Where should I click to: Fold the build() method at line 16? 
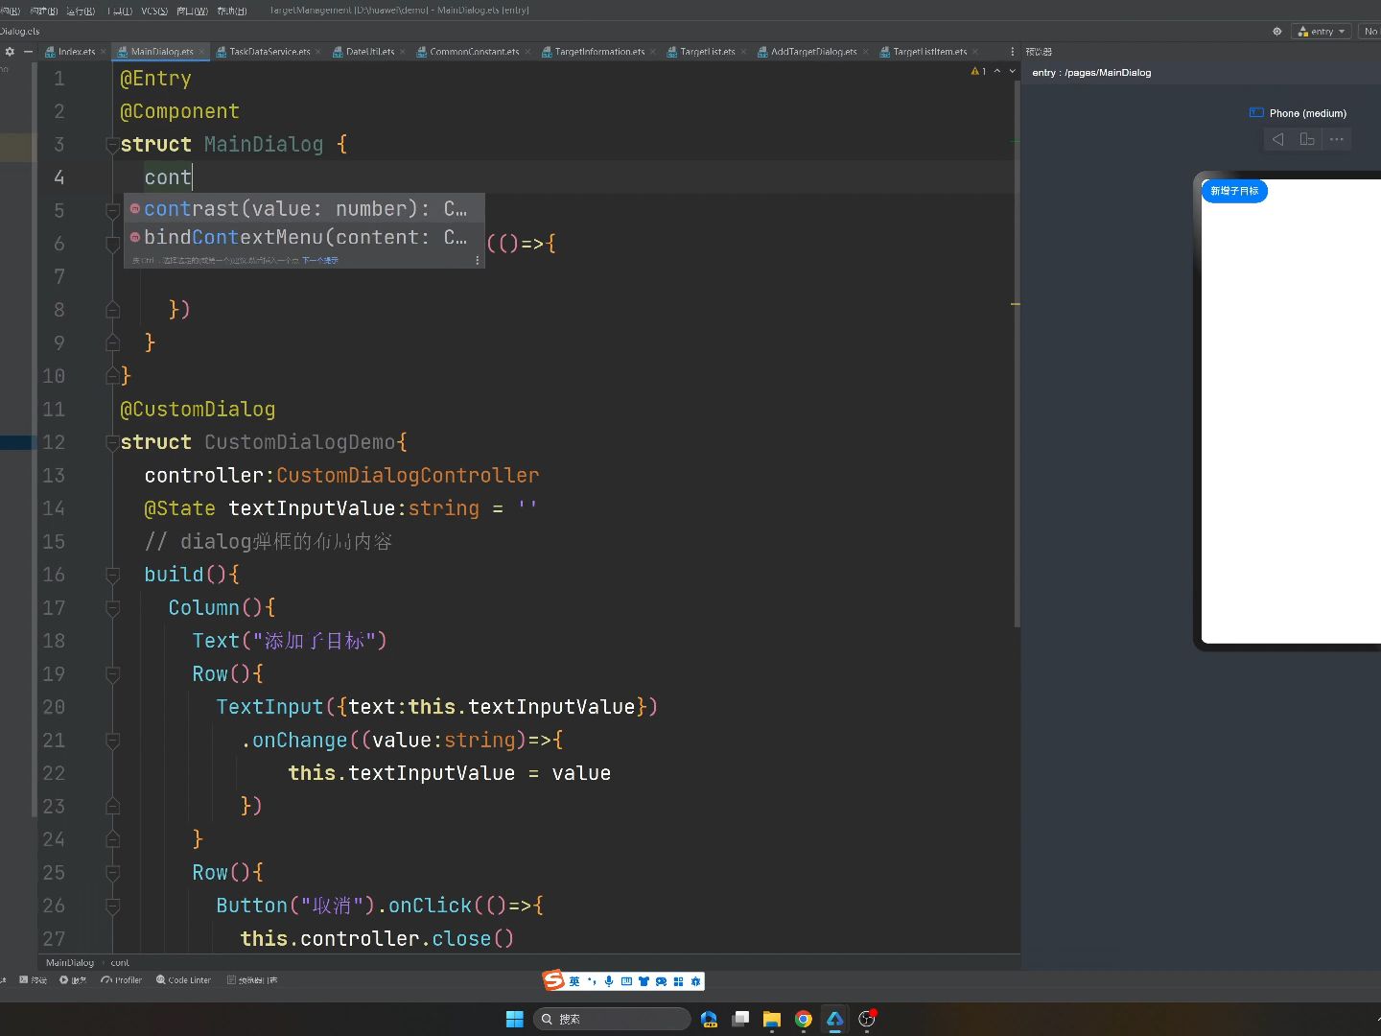coord(112,575)
